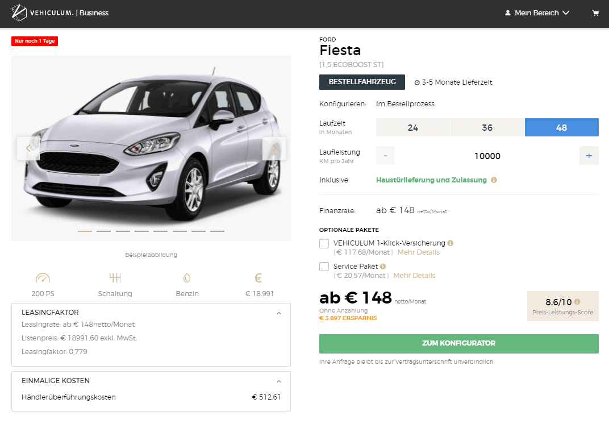Click the '3-5 Monate Lieferzeit' text

pyautogui.click(x=457, y=82)
